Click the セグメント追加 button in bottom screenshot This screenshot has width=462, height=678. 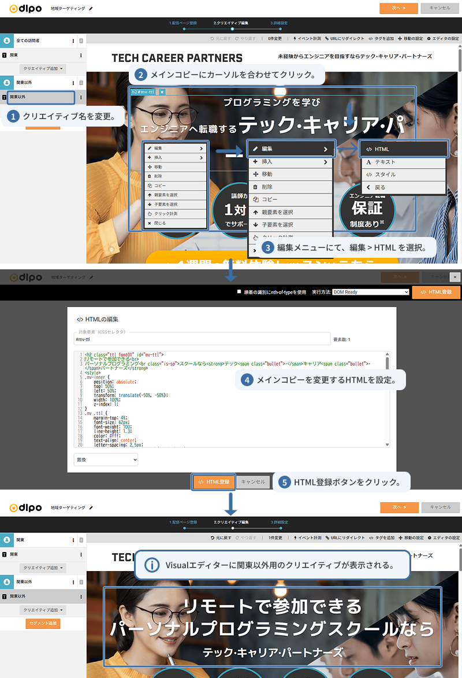pos(43,624)
